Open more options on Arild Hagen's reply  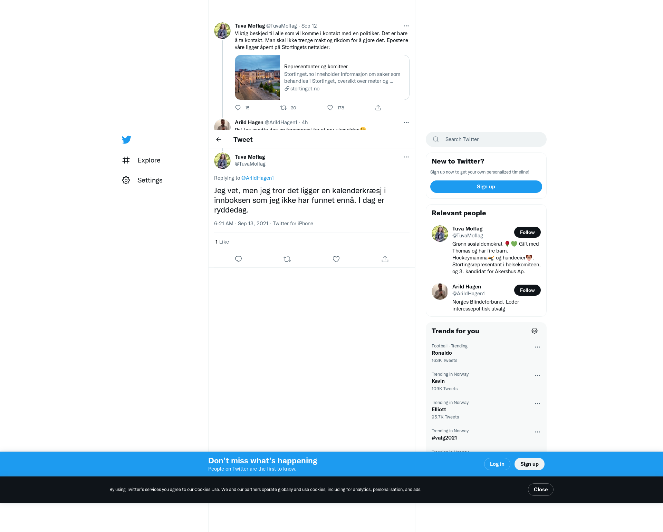coord(406,122)
